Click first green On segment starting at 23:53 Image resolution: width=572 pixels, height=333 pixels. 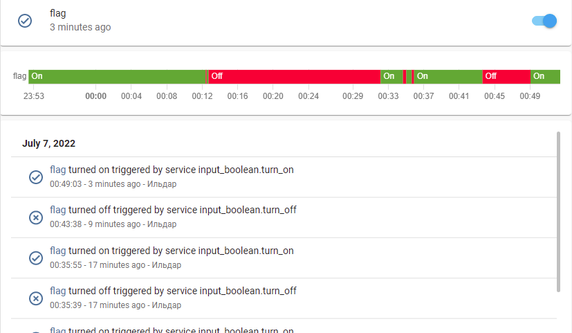click(117, 77)
